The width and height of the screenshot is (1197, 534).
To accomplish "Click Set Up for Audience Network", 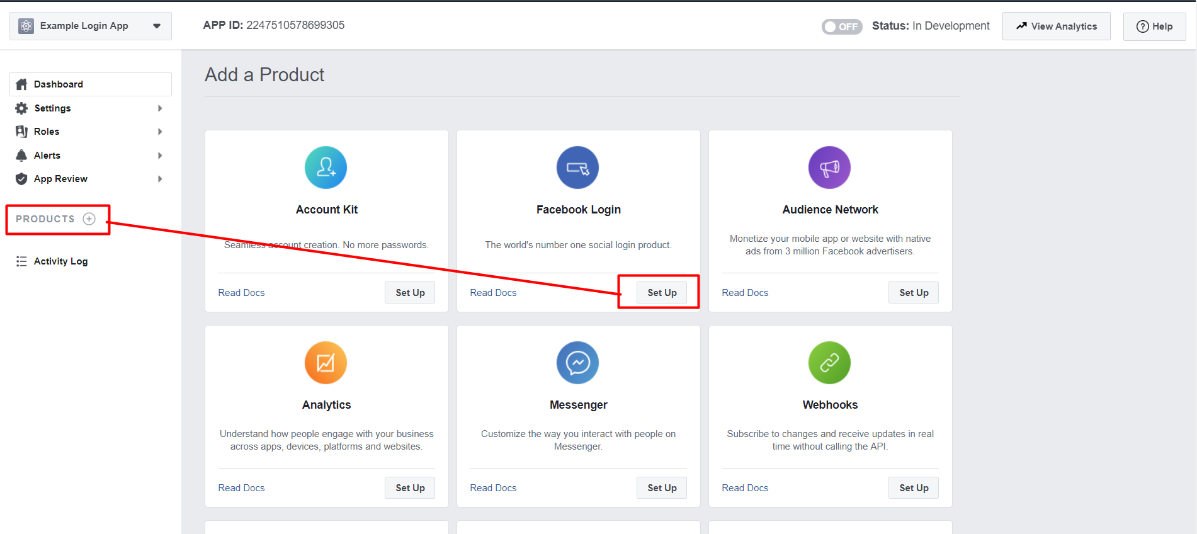I will click(x=914, y=293).
